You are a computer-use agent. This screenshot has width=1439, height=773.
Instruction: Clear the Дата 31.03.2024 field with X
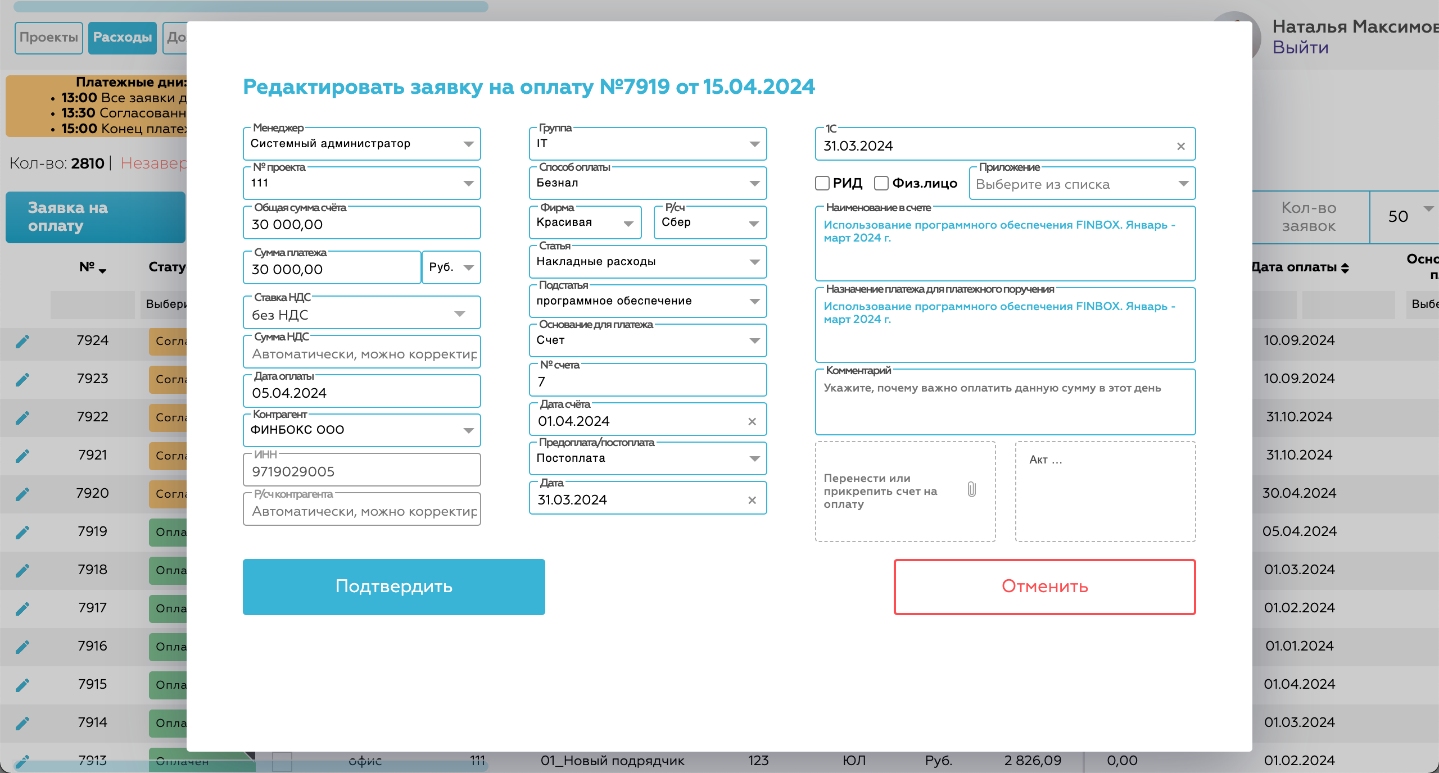pos(752,500)
